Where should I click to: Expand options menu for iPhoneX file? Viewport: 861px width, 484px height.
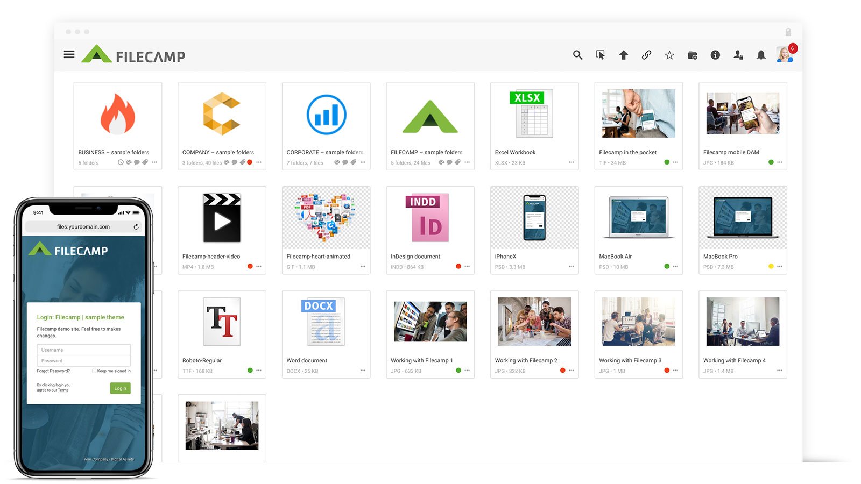[570, 267]
